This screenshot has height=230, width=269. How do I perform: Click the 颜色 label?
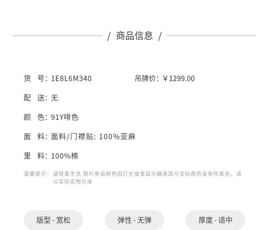34,117
